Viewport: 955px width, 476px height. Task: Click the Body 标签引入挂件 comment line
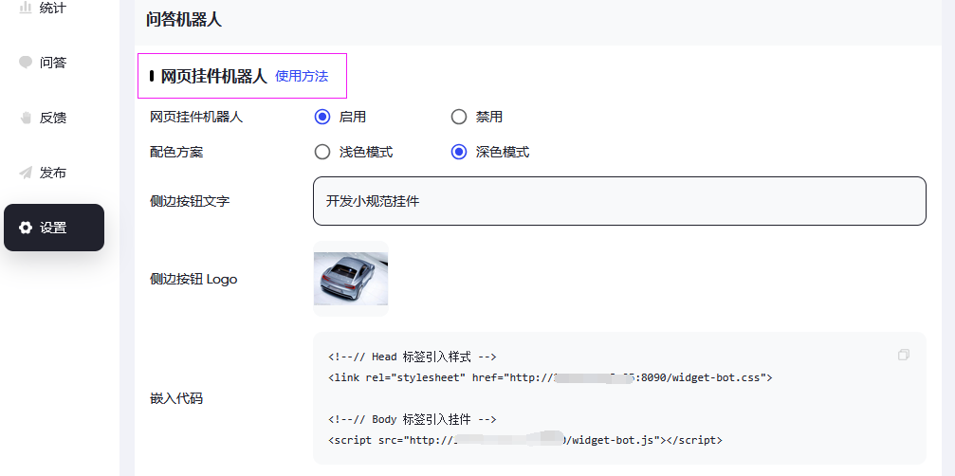[413, 419]
